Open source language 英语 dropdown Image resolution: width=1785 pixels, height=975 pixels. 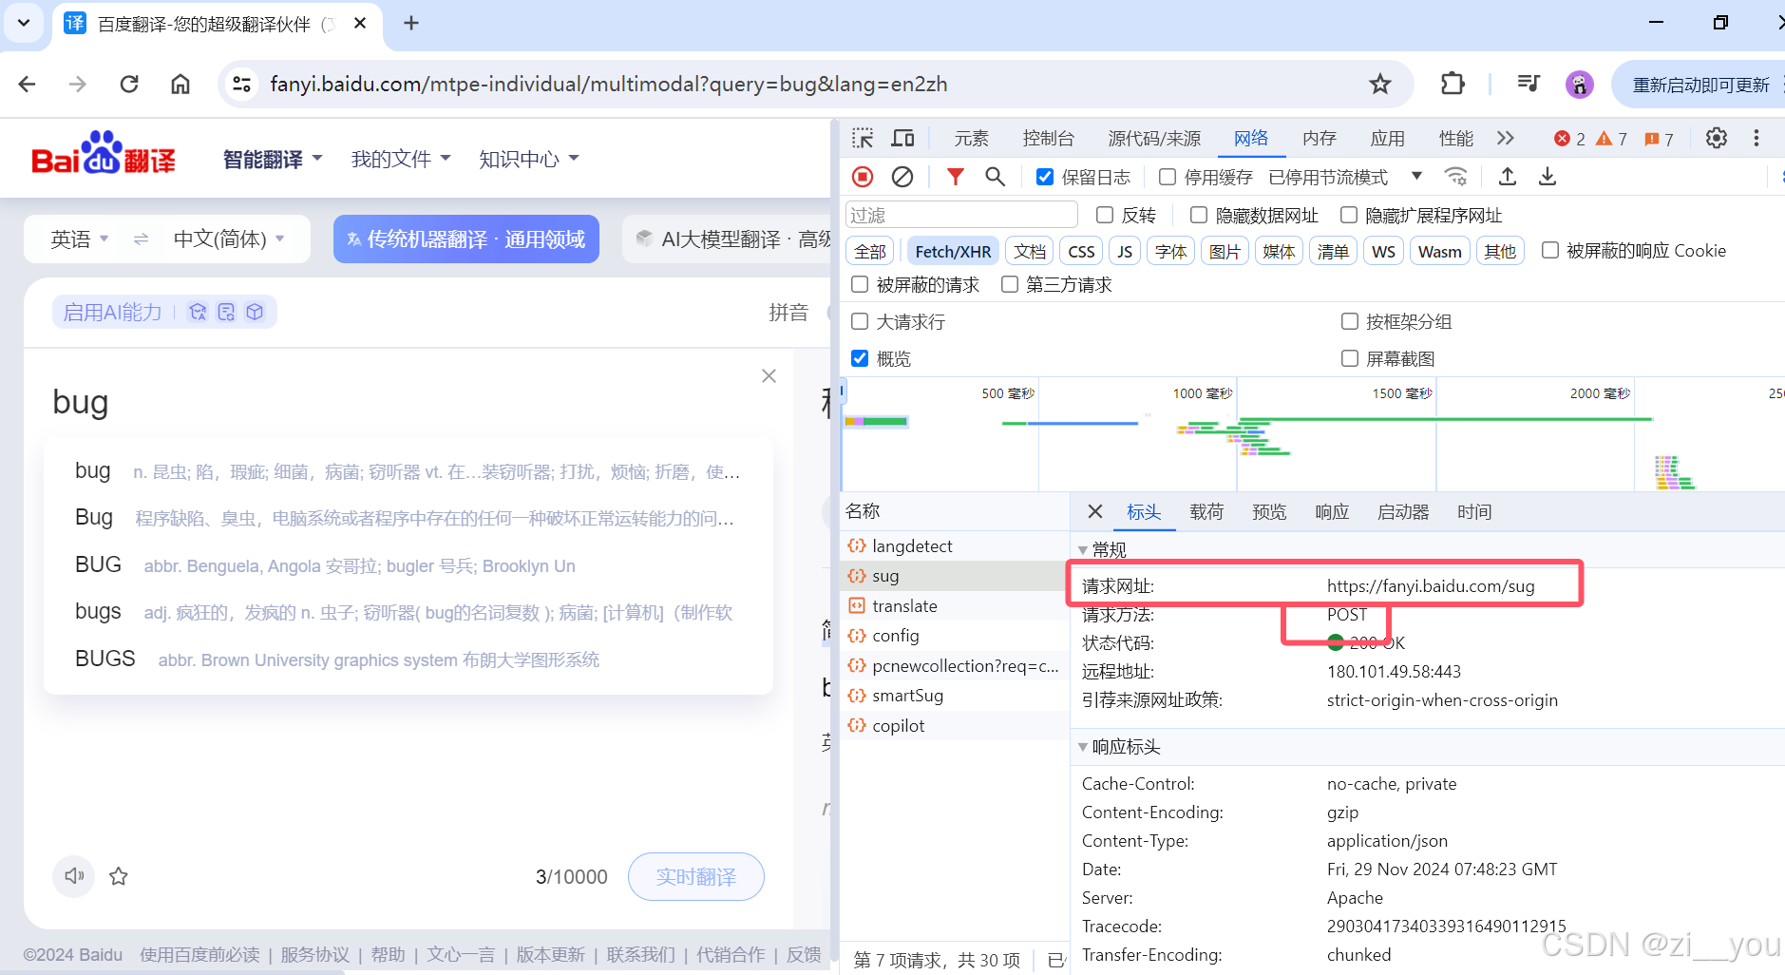[x=80, y=239]
